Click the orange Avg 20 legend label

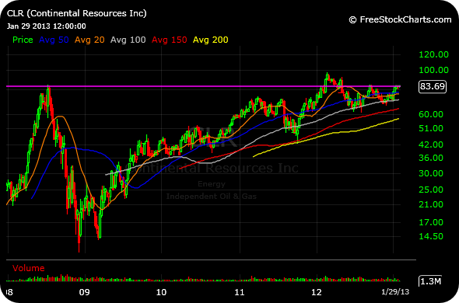tap(89, 40)
